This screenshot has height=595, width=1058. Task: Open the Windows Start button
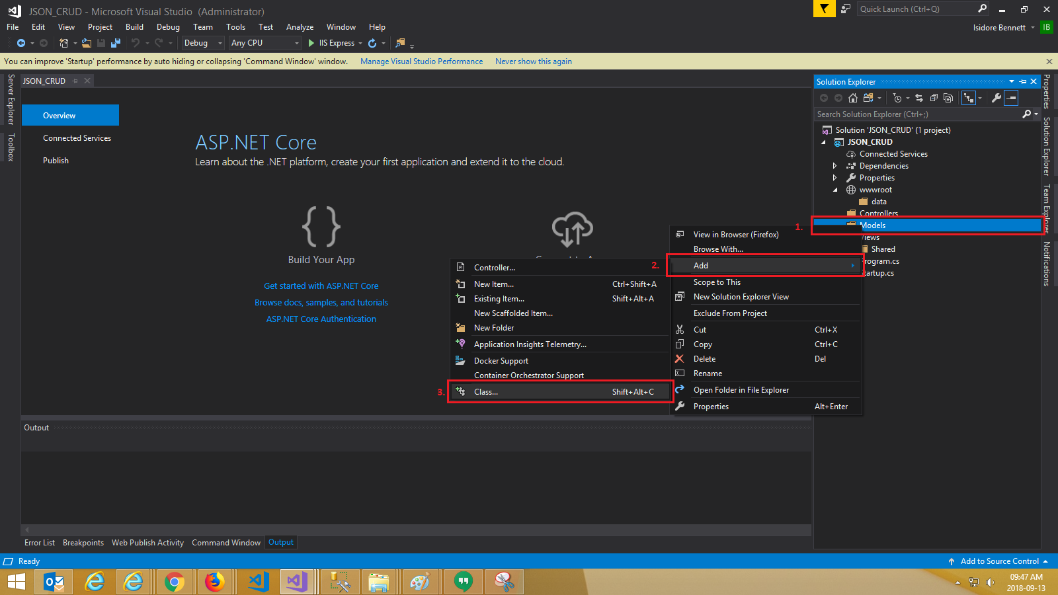[x=16, y=582]
